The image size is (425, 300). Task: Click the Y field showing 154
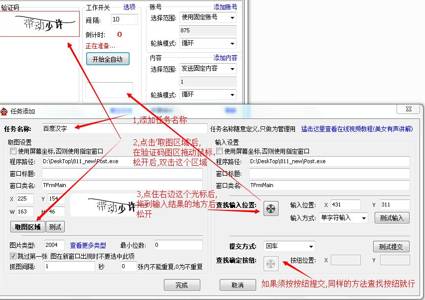56,199
